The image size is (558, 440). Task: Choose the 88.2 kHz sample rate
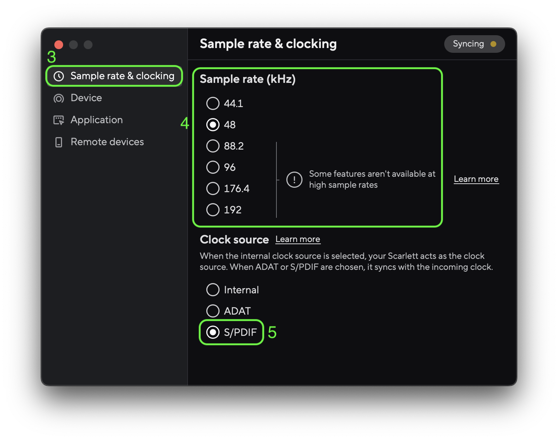tap(213, 146)
